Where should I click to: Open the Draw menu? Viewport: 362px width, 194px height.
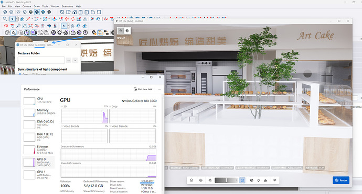click(37, 6)
